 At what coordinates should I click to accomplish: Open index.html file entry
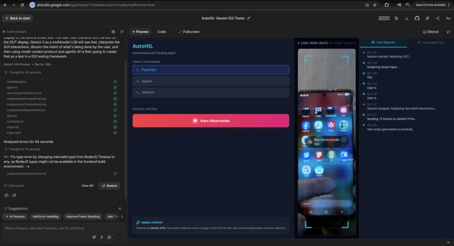coord(14,133)
